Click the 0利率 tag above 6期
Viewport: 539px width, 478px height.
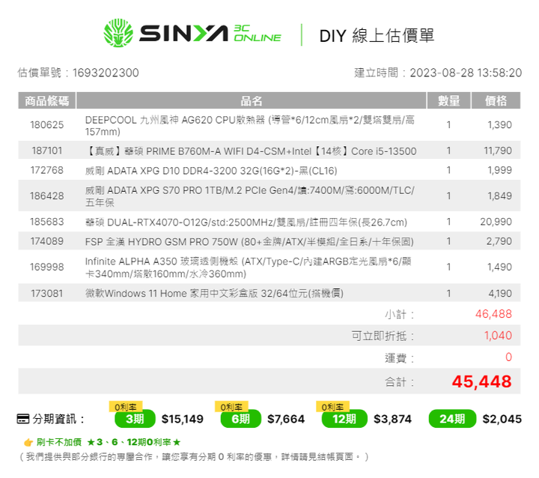click(x=231, y=407)
